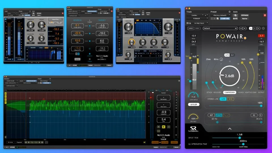
Task: Open POWAIR Default preset list
Action: [x=220, y=28]
